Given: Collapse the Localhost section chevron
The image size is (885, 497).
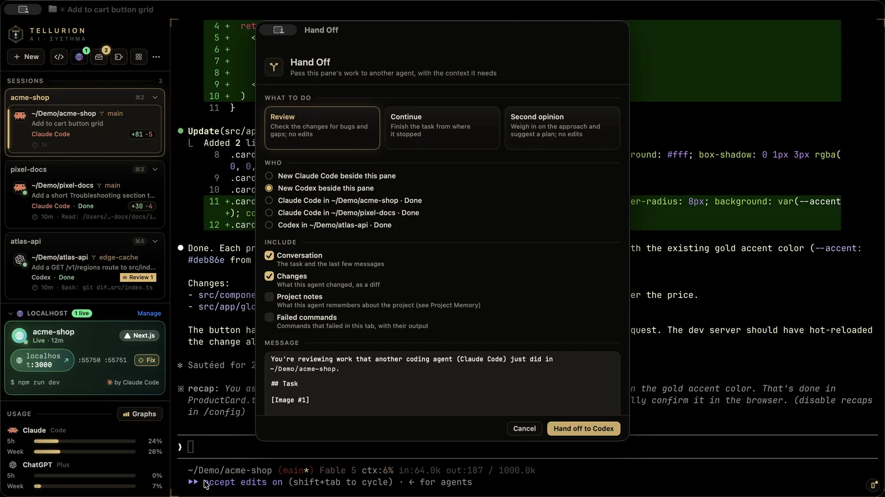Looking at the screenshot, I should tap(11, 313).
